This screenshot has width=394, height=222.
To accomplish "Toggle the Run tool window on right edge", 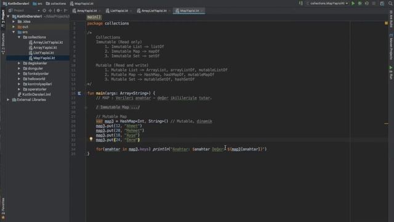I will [391, 73].
